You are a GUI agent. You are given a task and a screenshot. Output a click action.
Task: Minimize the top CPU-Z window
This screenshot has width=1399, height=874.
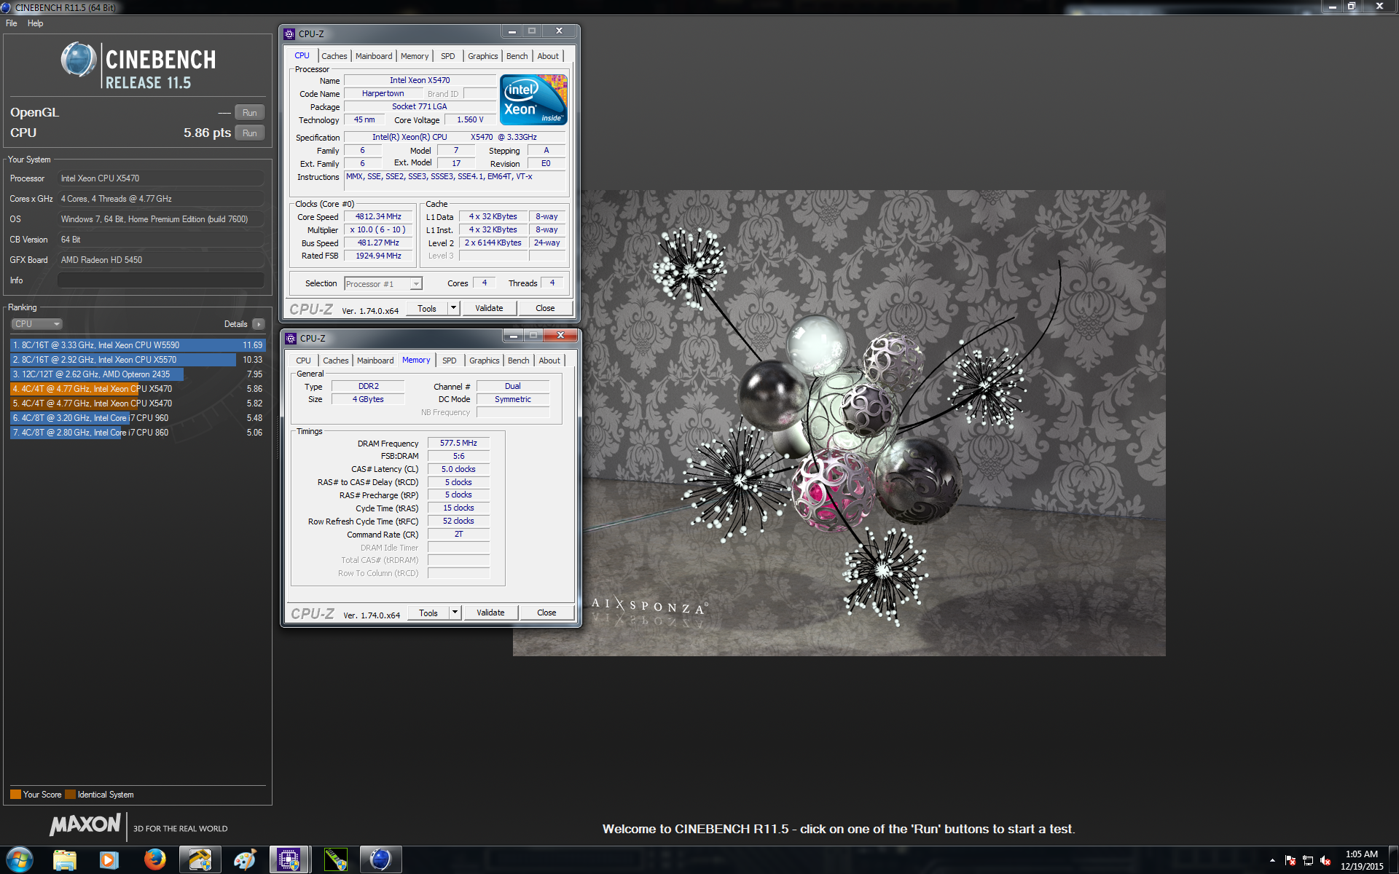512,31
